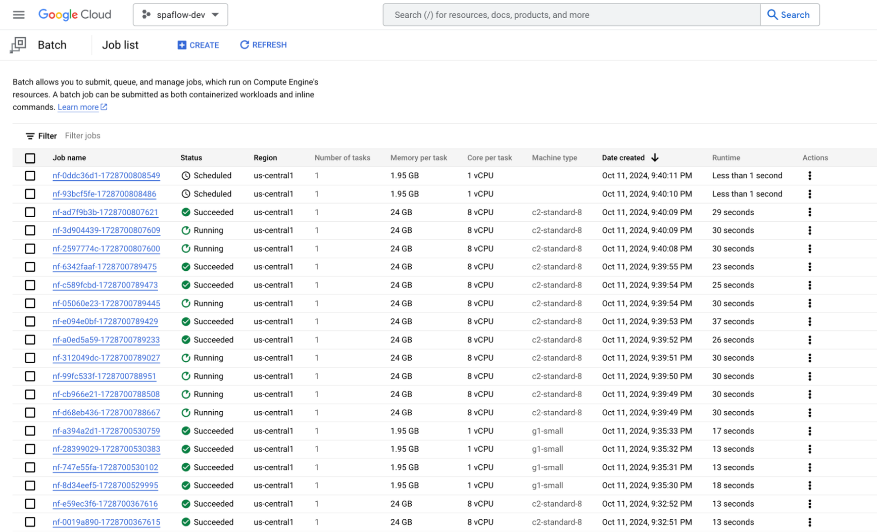Image resolution: width=877 pixels, height=532 pixels.
Task: Open actions menu for nf-8d34eef5-1728700529995
Action: [x=810, y=486]
